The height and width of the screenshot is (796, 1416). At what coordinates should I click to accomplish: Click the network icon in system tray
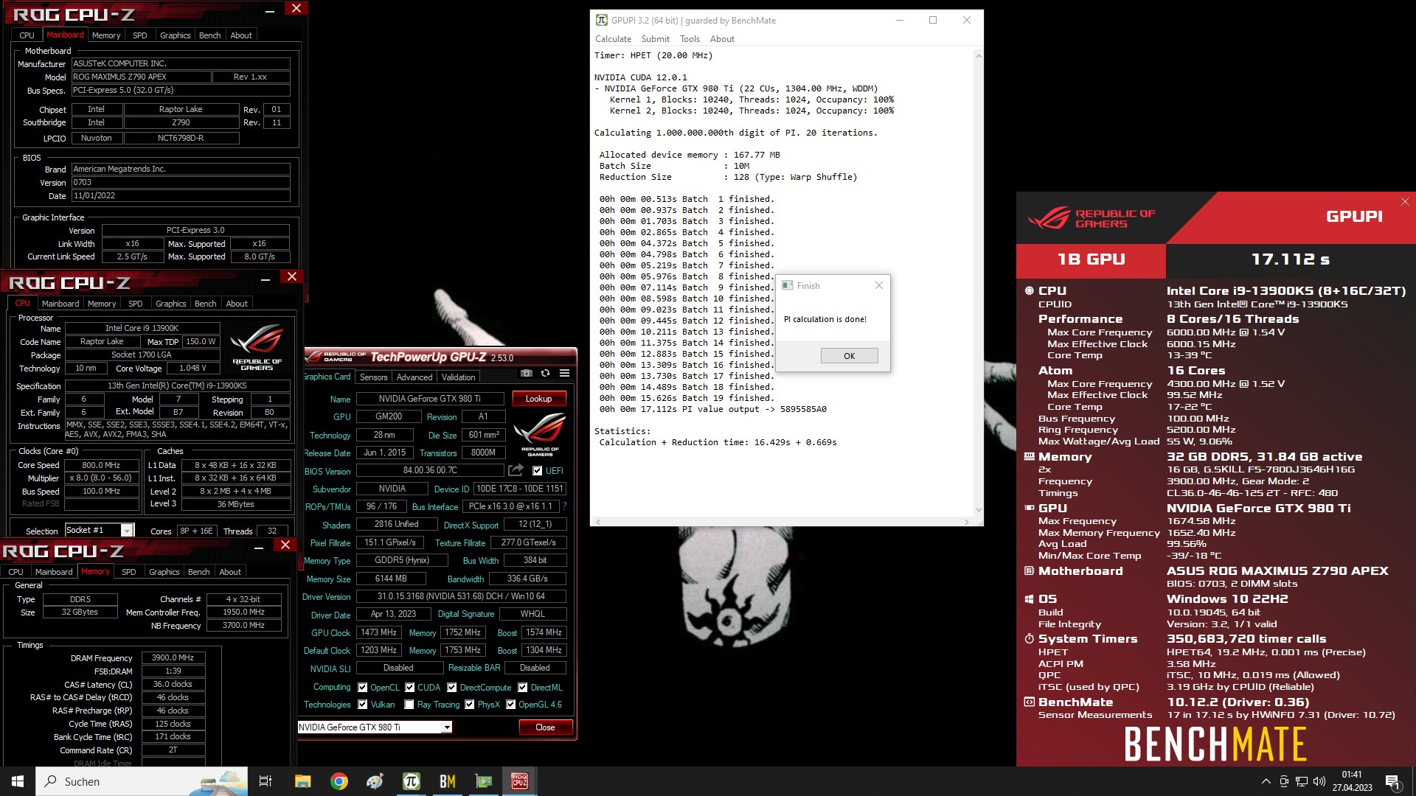pos(1302,781)
